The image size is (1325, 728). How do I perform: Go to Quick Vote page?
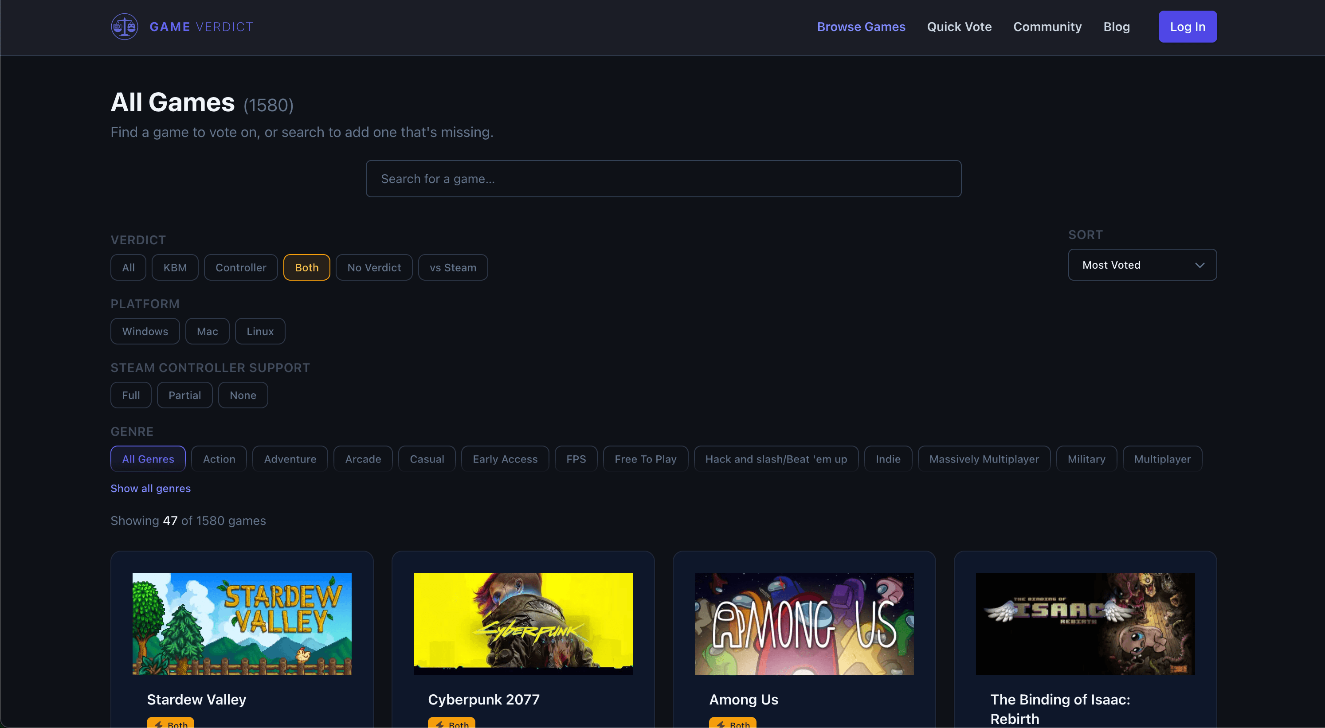[x=959, y=27]
